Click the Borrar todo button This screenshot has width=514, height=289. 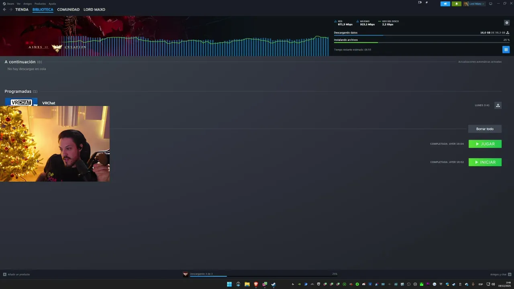tap(485, 129)
